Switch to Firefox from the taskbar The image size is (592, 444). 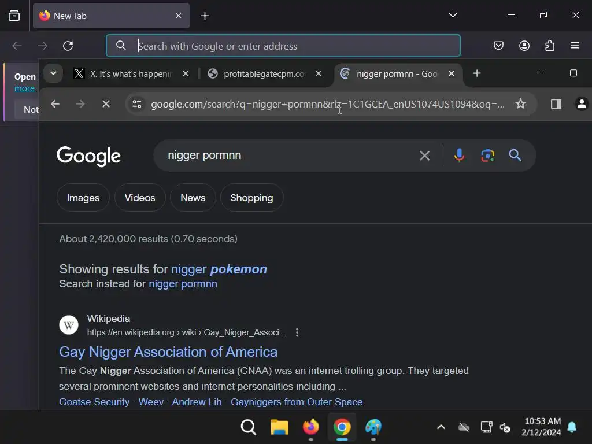tap(310, 427)
